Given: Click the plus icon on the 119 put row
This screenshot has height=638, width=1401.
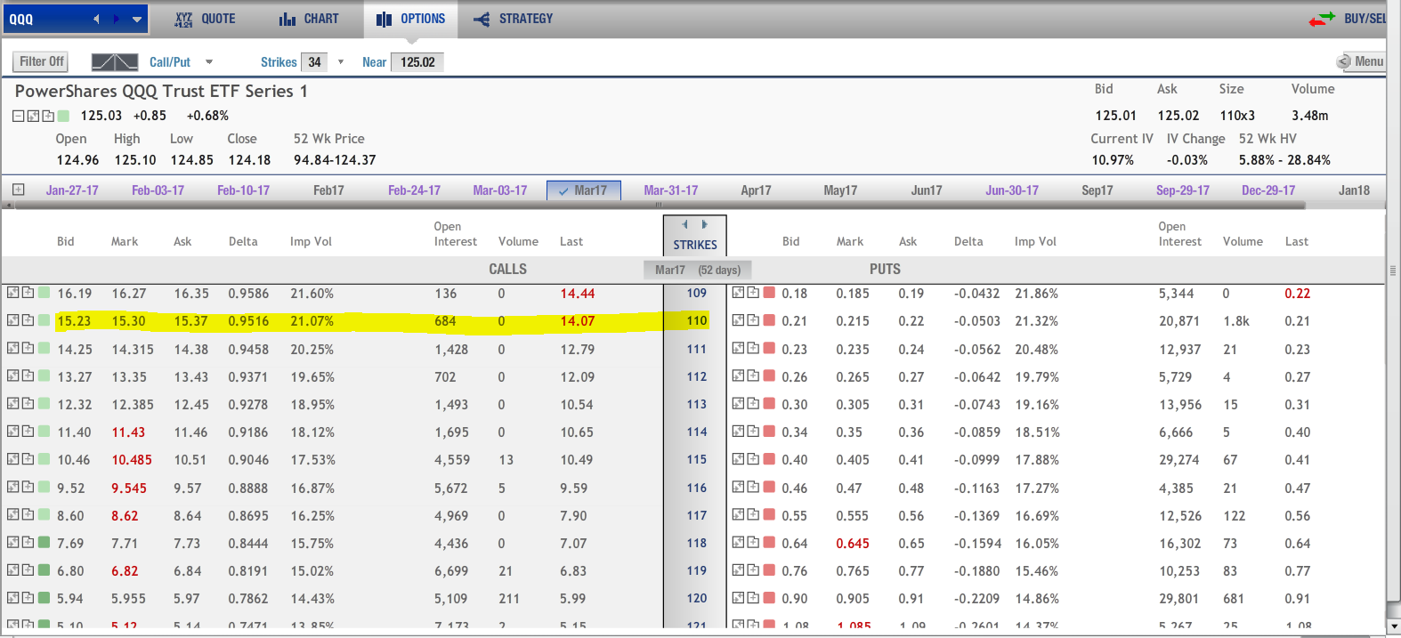Looking at the screenshot, I should (x=752, y=570).
